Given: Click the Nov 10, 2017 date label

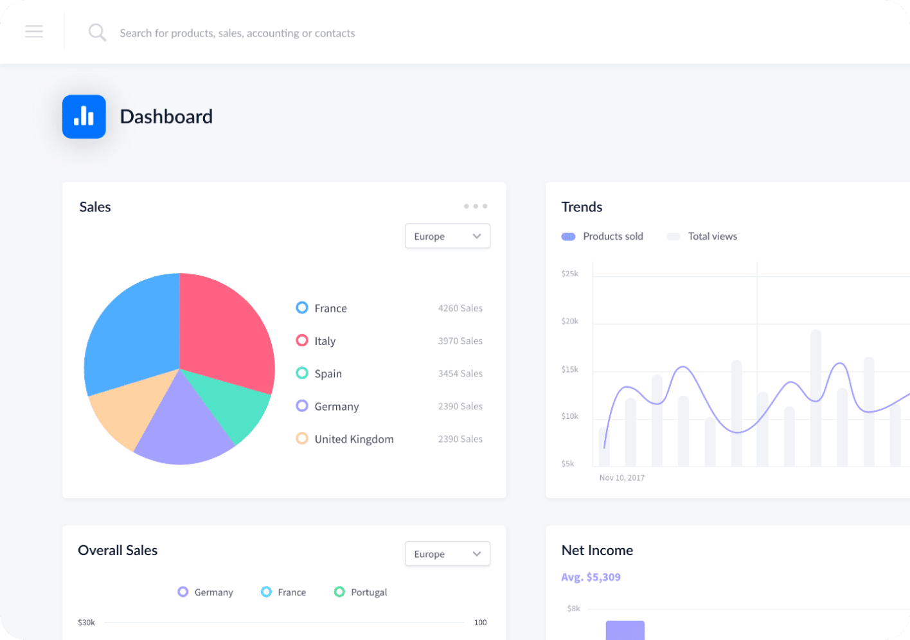Looking at the screenshot, I should (622, 477).
